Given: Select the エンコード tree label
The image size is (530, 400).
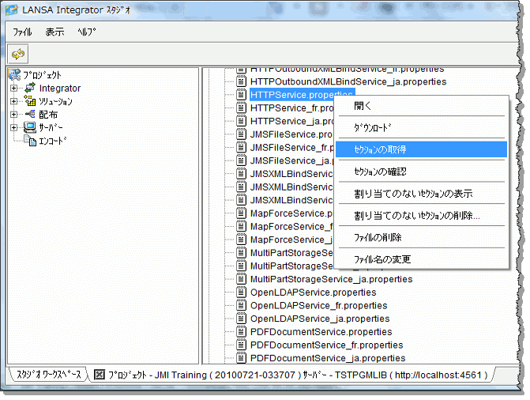Looking at the screenshot, I should point(53,141).
